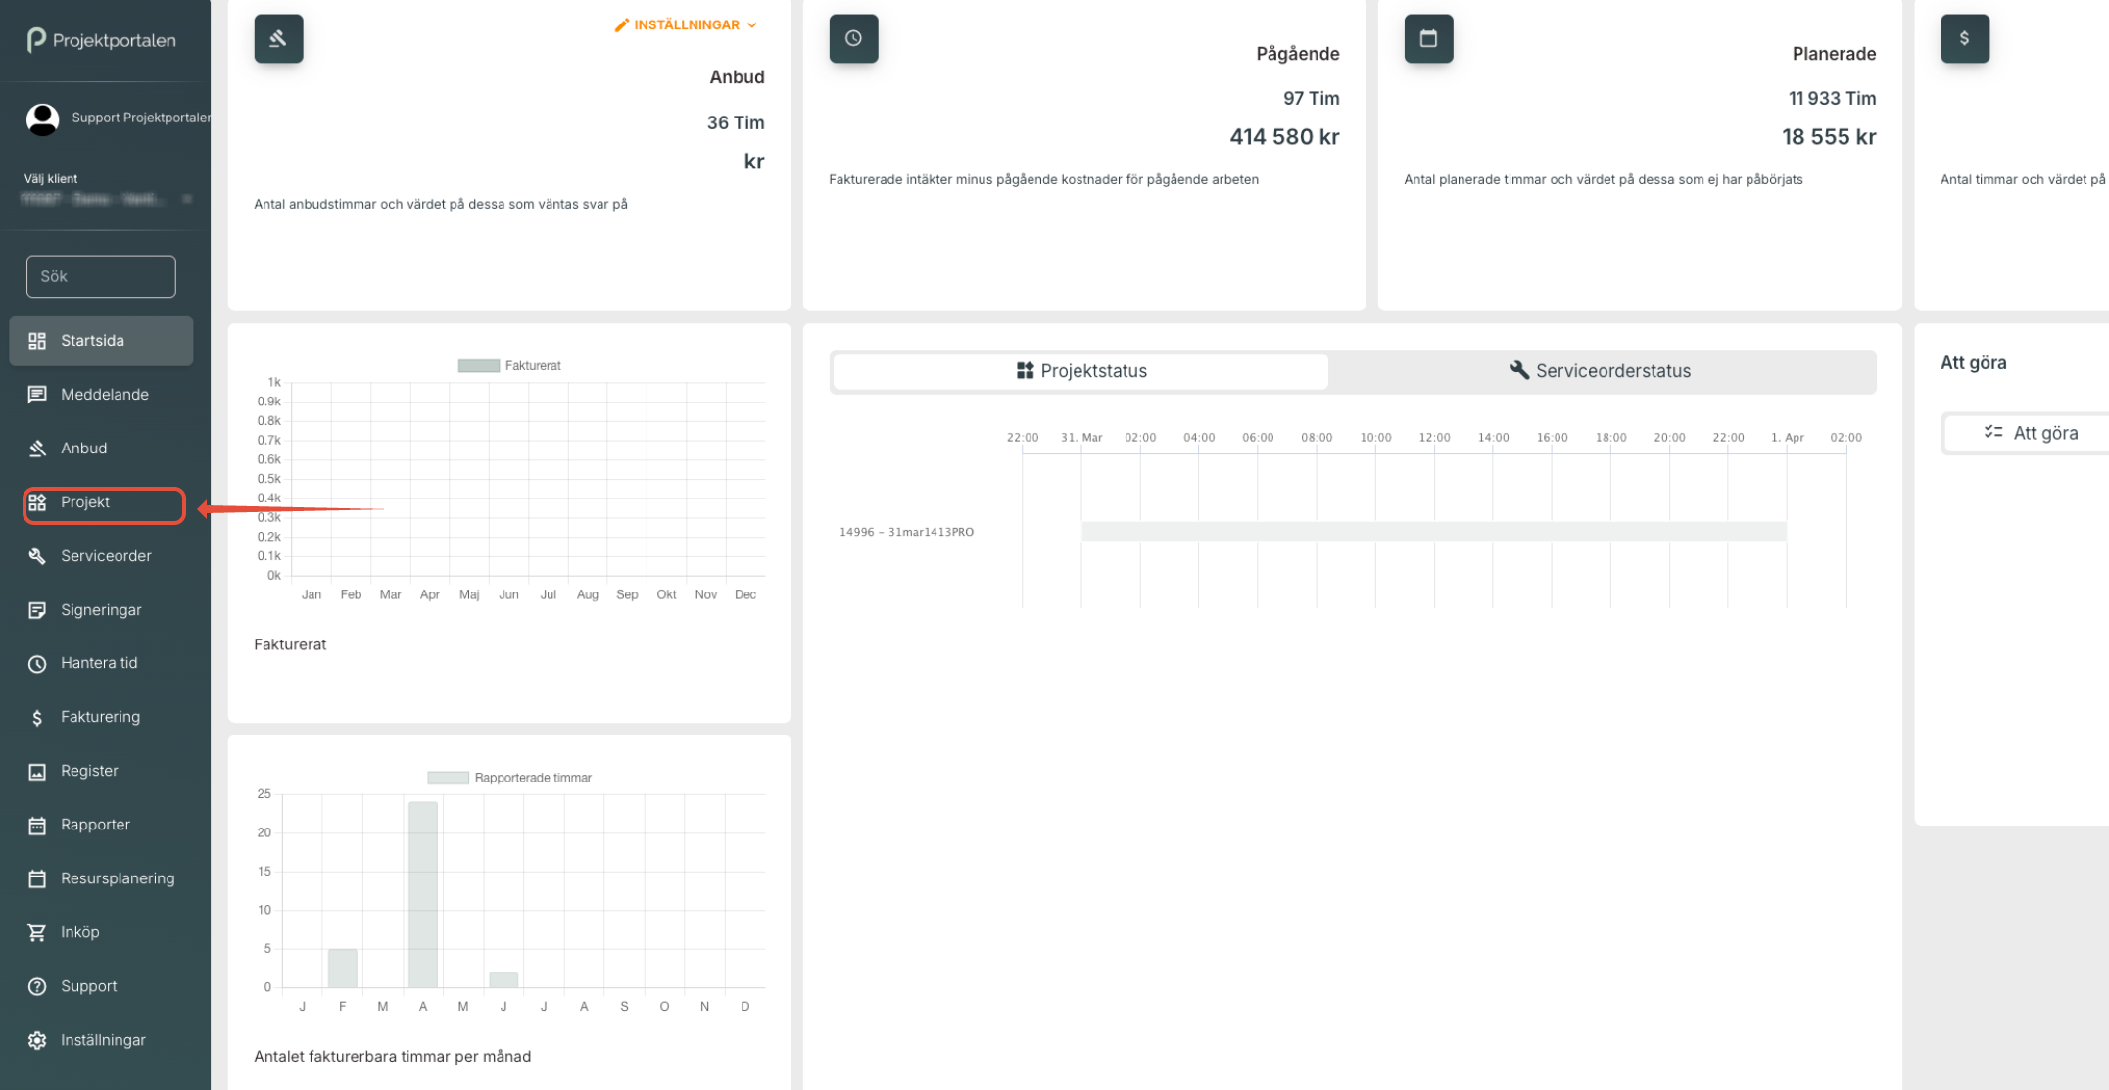Image resolution: width=2109 pixels, height=1090 pixels.
Task: Go to Fakturering in the sidebar
Action: pos(100,718)
